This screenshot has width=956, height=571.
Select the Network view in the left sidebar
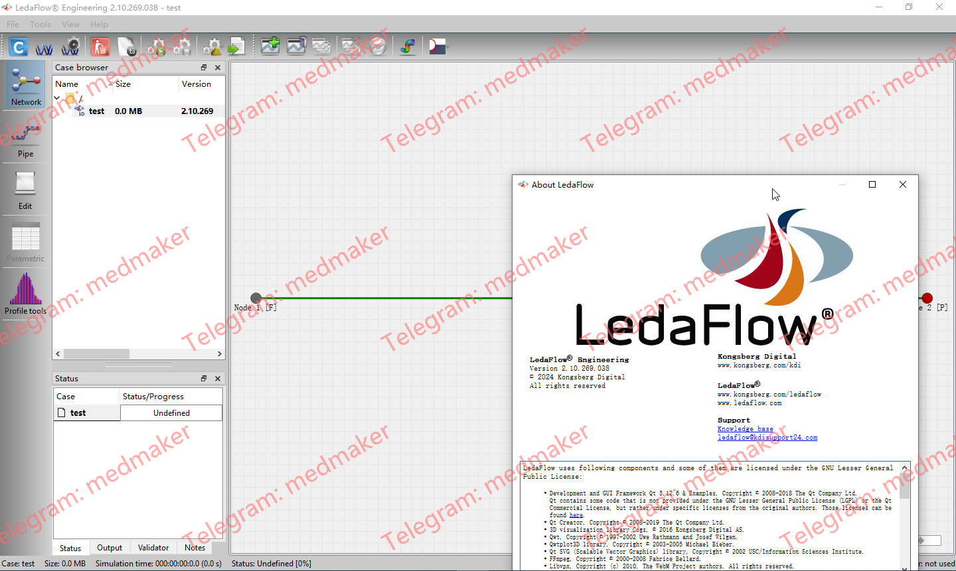point(25,84)
